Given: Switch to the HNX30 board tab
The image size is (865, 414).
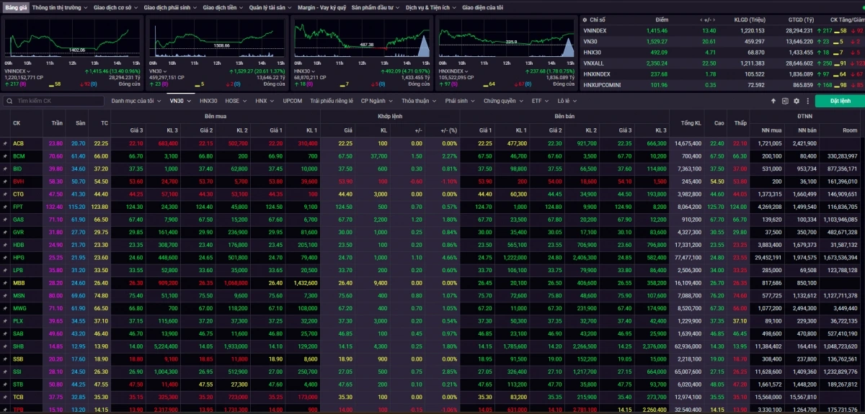Looking at the screenshot, I should click(208, 101).
